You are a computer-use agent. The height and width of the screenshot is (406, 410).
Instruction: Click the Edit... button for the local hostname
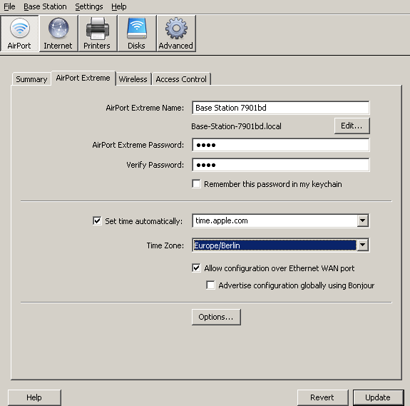click(352, 126)
